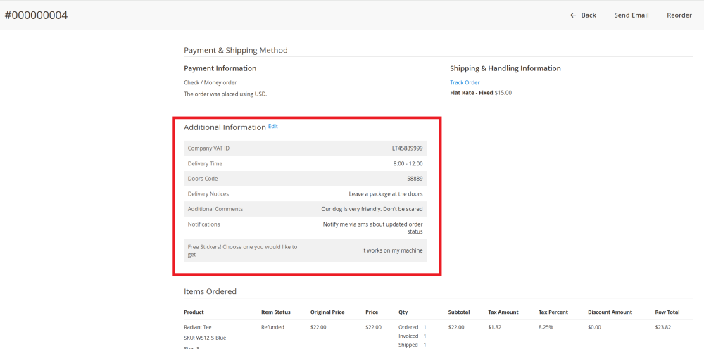Screen dimensions: 704x349
Task: Click the Reorder button
Action: [679, 15]
